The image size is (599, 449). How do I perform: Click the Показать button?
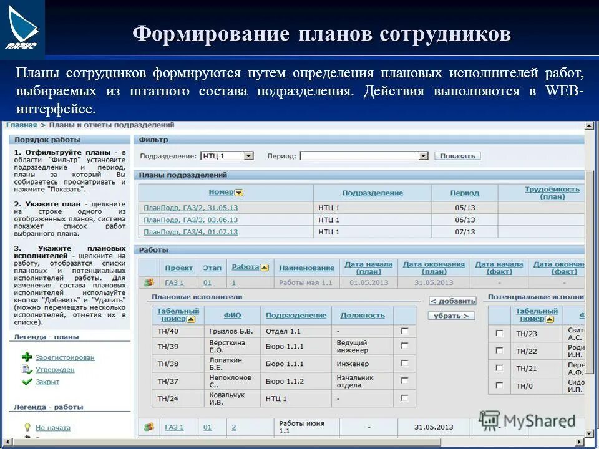(x=457, y=156)
